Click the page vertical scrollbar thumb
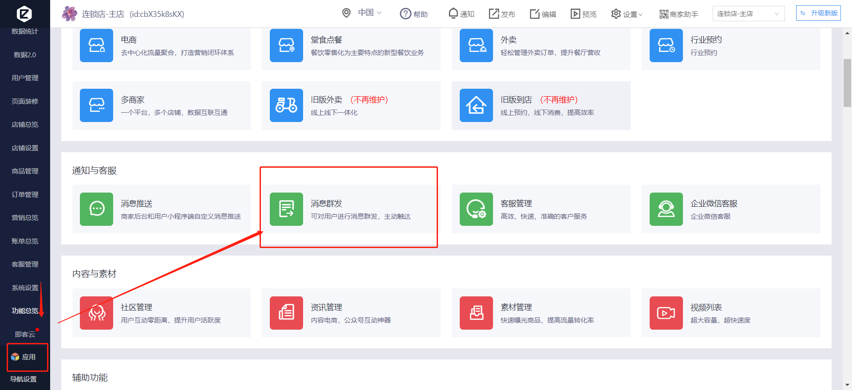852x390 pixels. coord(847,83)
